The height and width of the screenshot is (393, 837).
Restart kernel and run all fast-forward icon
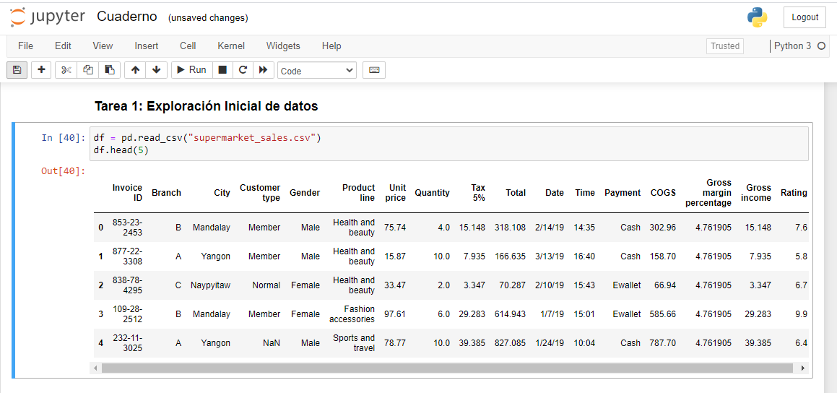[x=263, y=70]
